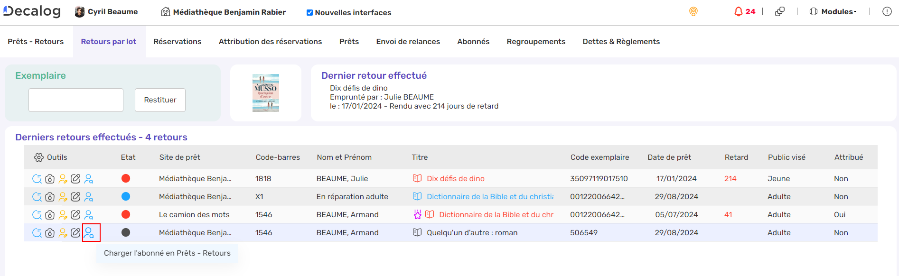Open the Abonnés tab
Image resolution: width=899 pixels, height=276 pixels.
tap(473, 42)
